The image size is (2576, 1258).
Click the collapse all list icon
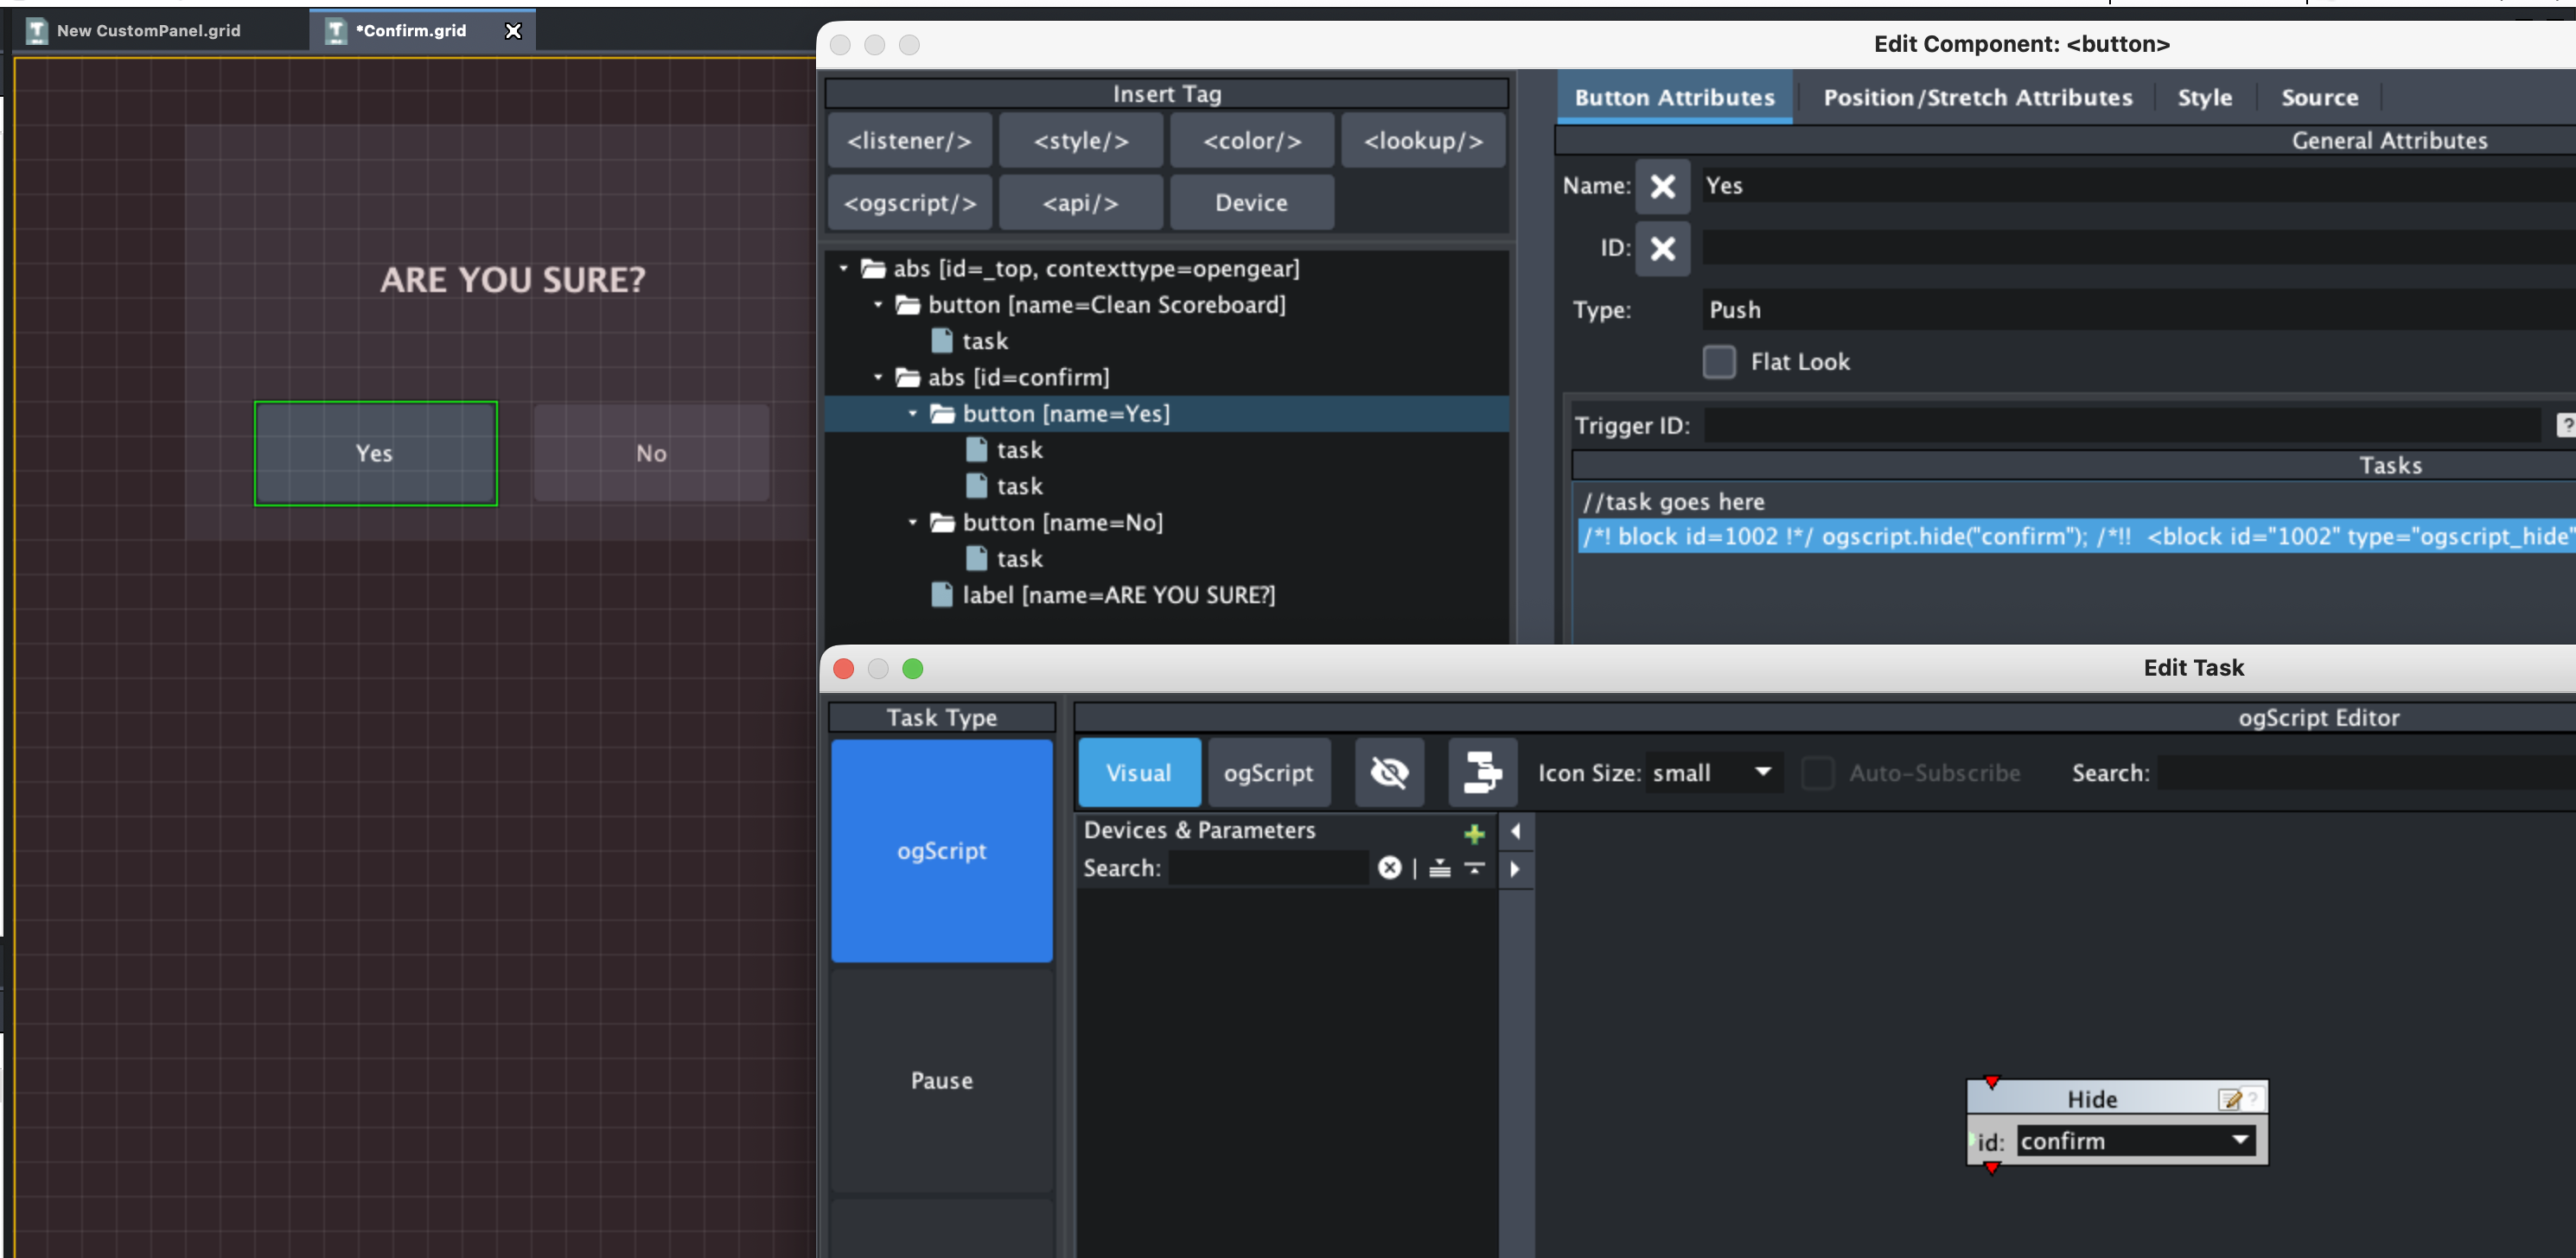1474,867
